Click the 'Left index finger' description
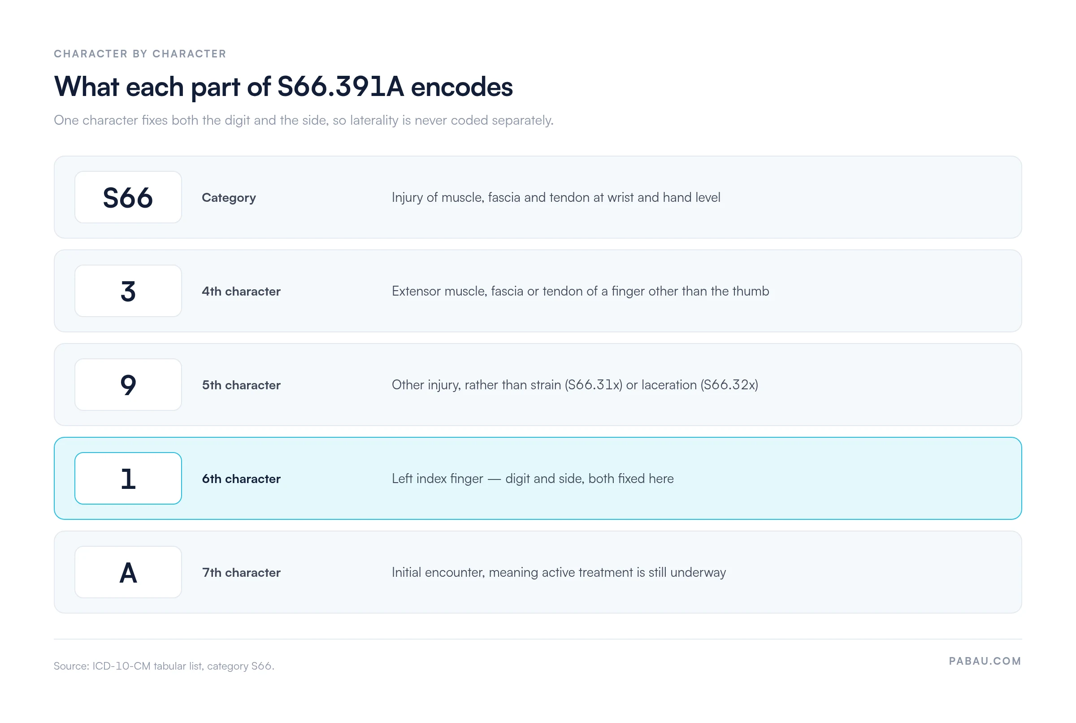The width and height of the screenshot is (1076, 723). tap(533, 479)
